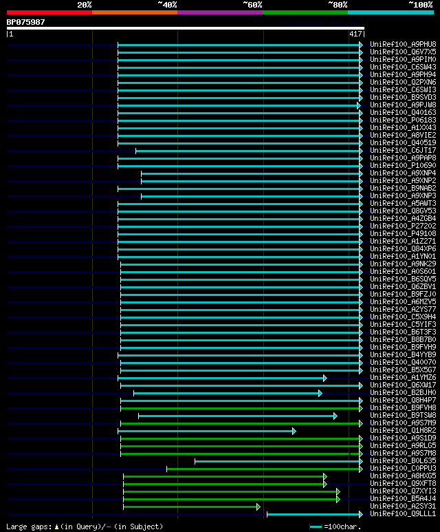Open hit UniRef100_A4ZGB4
The height and width of the screenshot is (532, 440).
tap(403, 218)
